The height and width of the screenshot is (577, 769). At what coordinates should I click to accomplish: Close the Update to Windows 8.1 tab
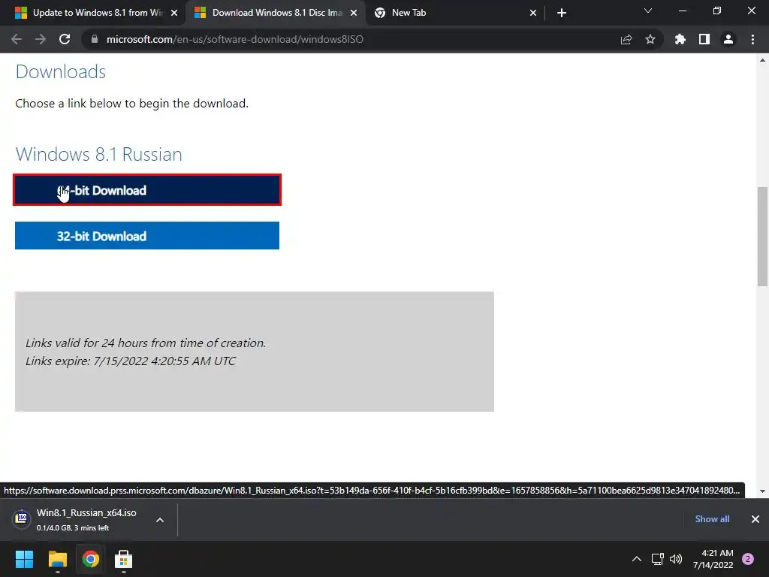(x=174, y=13)
